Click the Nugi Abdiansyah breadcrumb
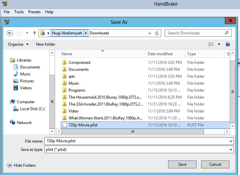This screenshot has height=175, width=240. 67,33
